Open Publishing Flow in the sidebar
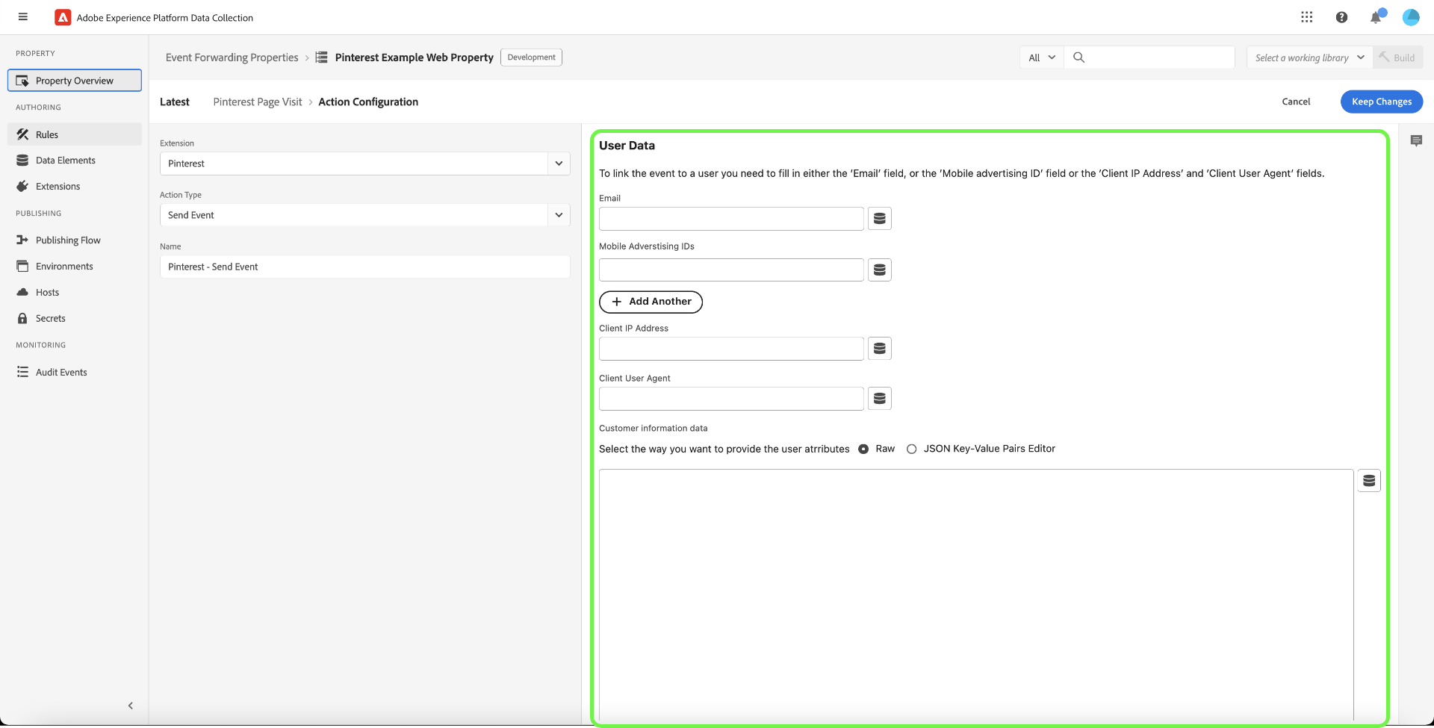The height and width of the screenshot is (728, 1434). [x=75, y=240]
